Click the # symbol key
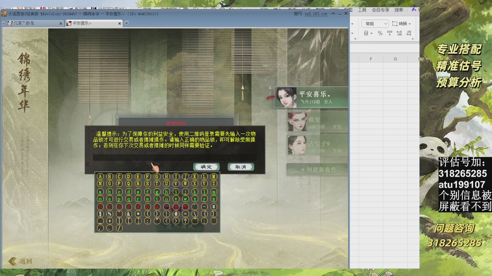The width and height of the screenshot is (492, 276). coord(214,207)
